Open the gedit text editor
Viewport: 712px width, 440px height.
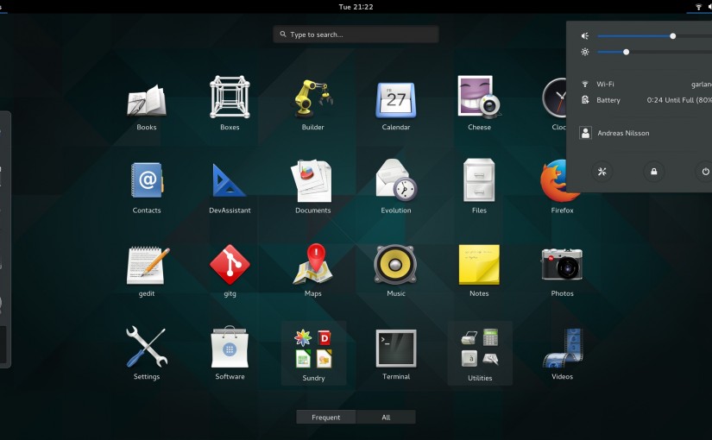(x=147, y=265)
